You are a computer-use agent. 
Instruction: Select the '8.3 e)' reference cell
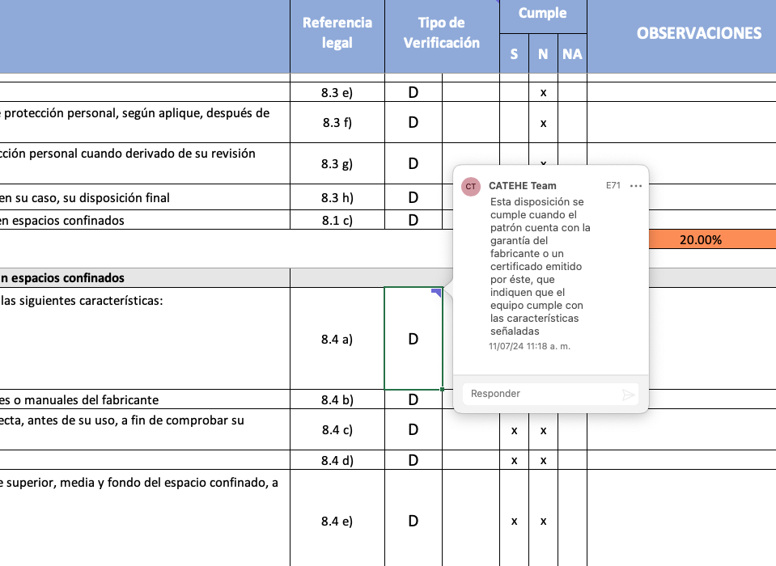tap(337, 92)
